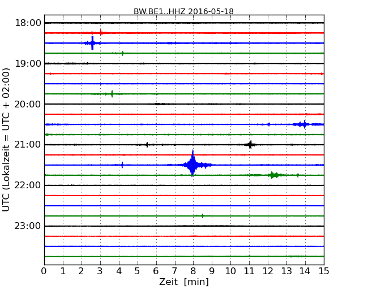The width and height of the screenshot is (368, 294).
Task: Click x-axis tick label 8
Action: tap(193, 271)
